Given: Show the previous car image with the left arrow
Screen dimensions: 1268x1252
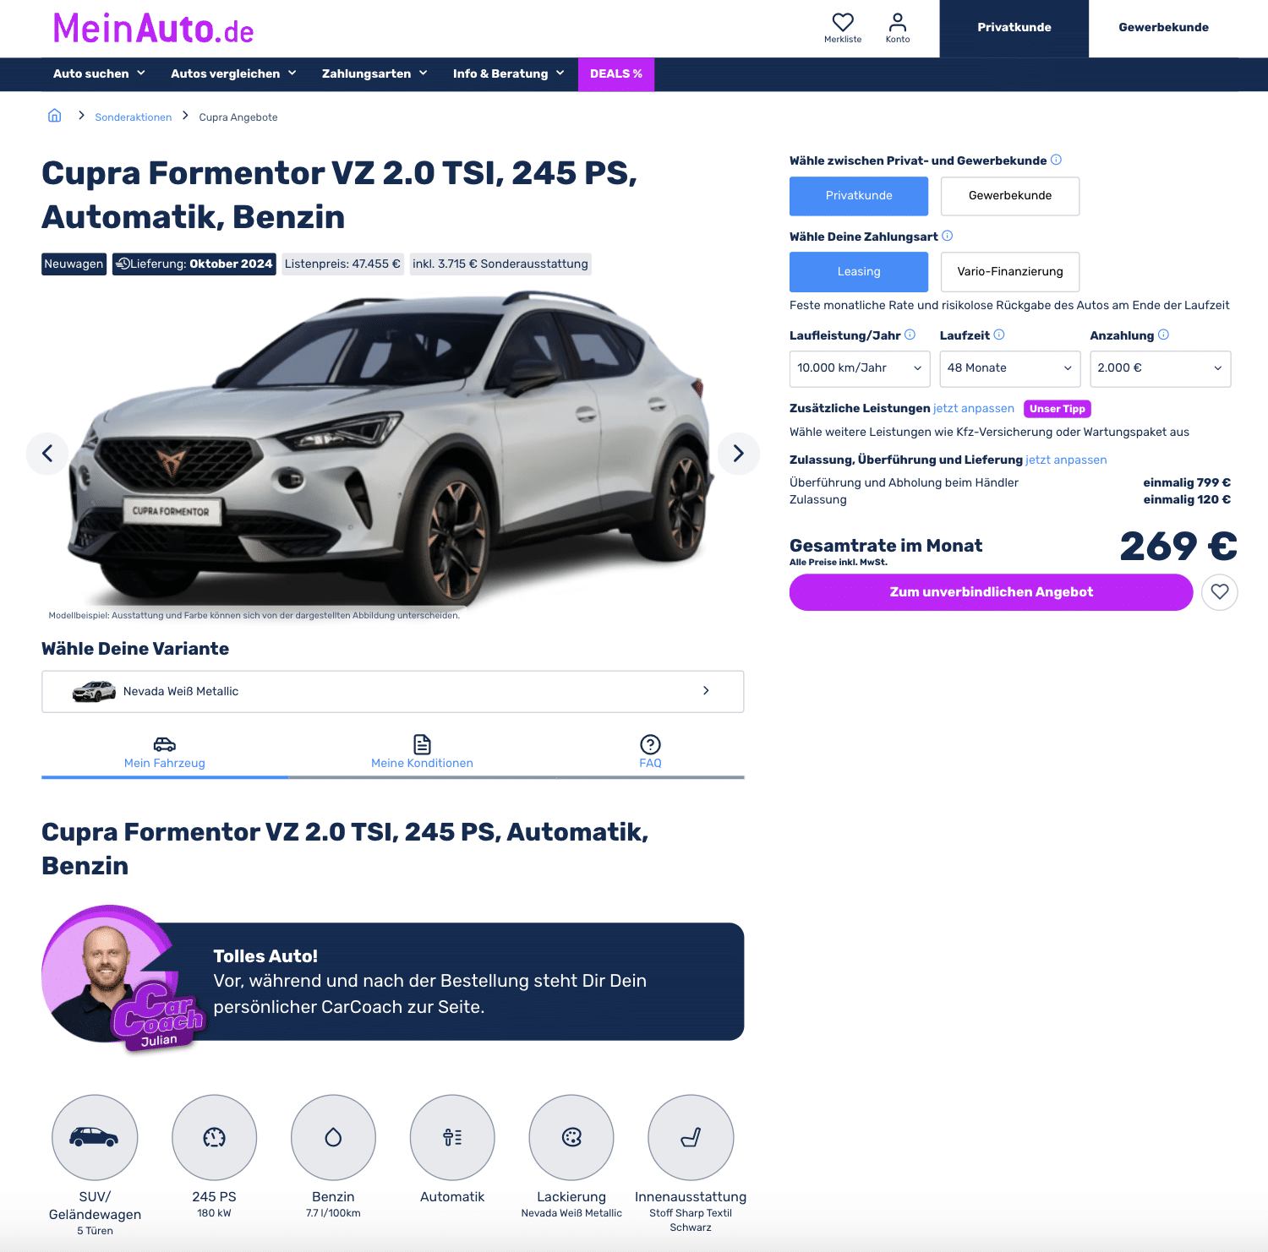Looking at the screenshot, I should point(47,454).
